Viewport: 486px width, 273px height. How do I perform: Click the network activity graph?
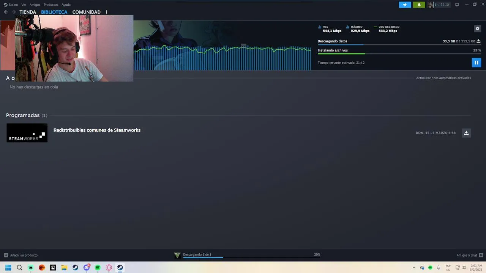tap(222, 58)
